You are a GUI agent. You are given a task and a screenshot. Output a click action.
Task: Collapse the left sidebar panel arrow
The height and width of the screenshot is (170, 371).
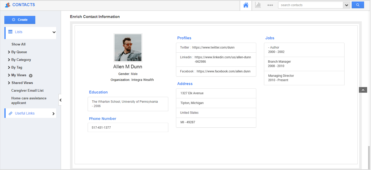point(60,100)
